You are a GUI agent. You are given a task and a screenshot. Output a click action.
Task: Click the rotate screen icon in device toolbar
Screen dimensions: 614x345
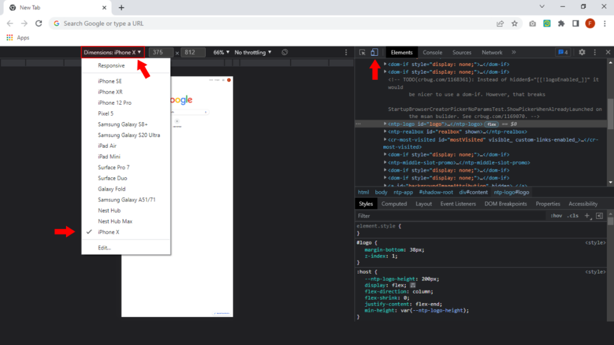click(x=285, y=53)
